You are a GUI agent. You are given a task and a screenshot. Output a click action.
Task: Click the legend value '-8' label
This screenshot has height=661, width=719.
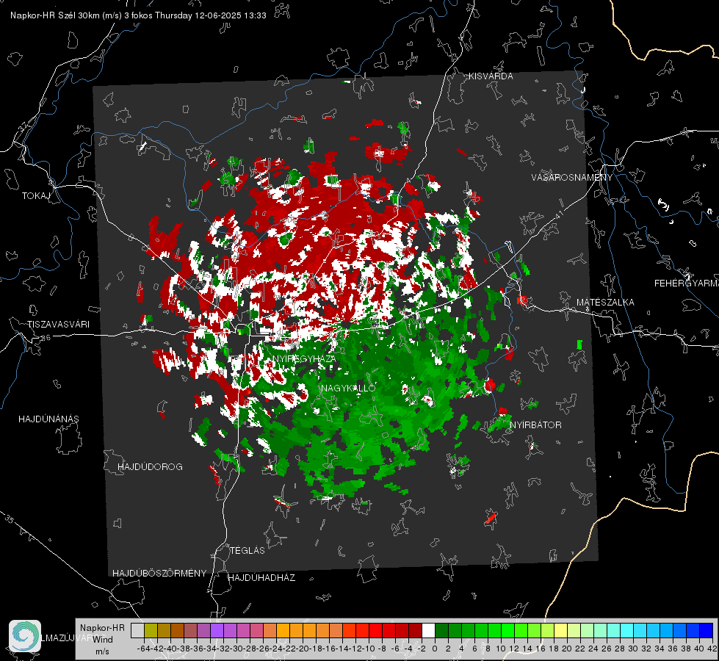(x=381, y=649)
